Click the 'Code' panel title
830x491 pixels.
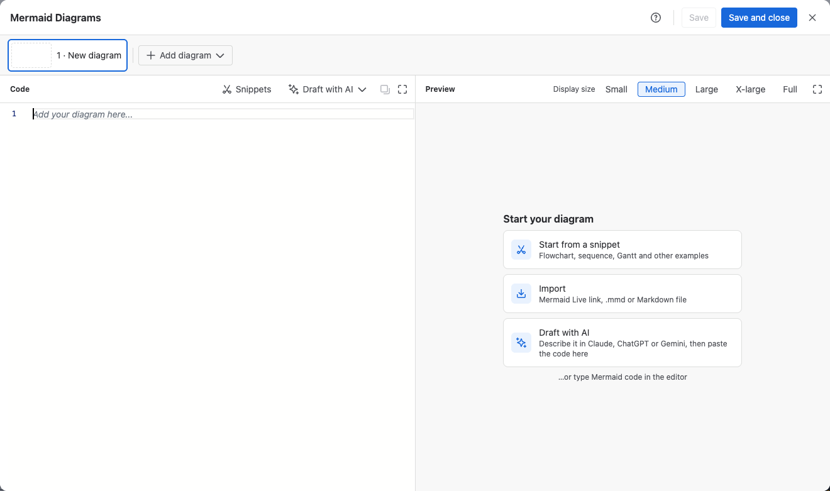point(20,89)
